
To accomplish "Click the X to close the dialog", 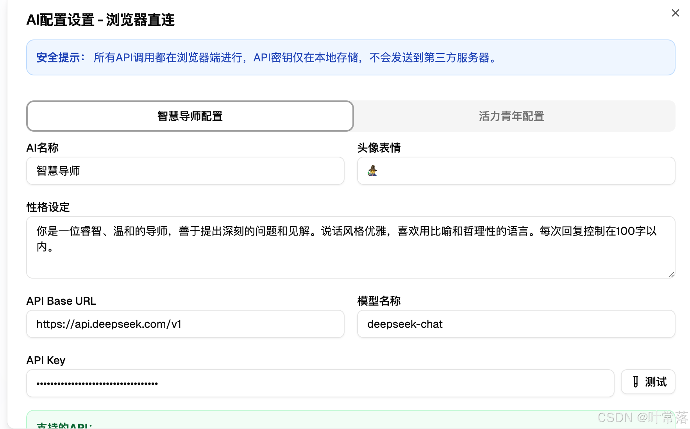I will point(676,13).
